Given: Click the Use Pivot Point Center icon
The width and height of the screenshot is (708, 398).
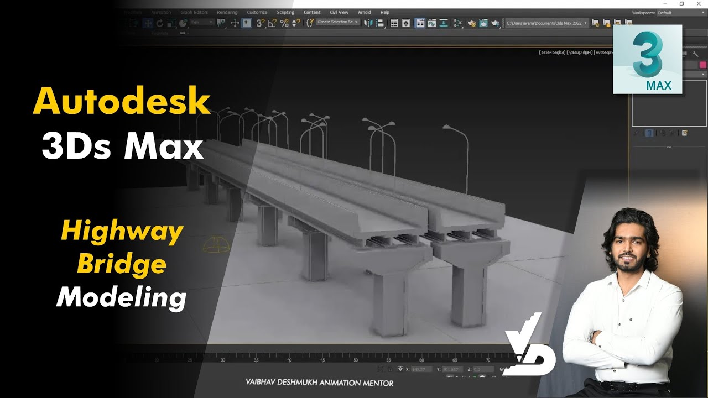Looking at the screenshot, I should tap(221, 23).
